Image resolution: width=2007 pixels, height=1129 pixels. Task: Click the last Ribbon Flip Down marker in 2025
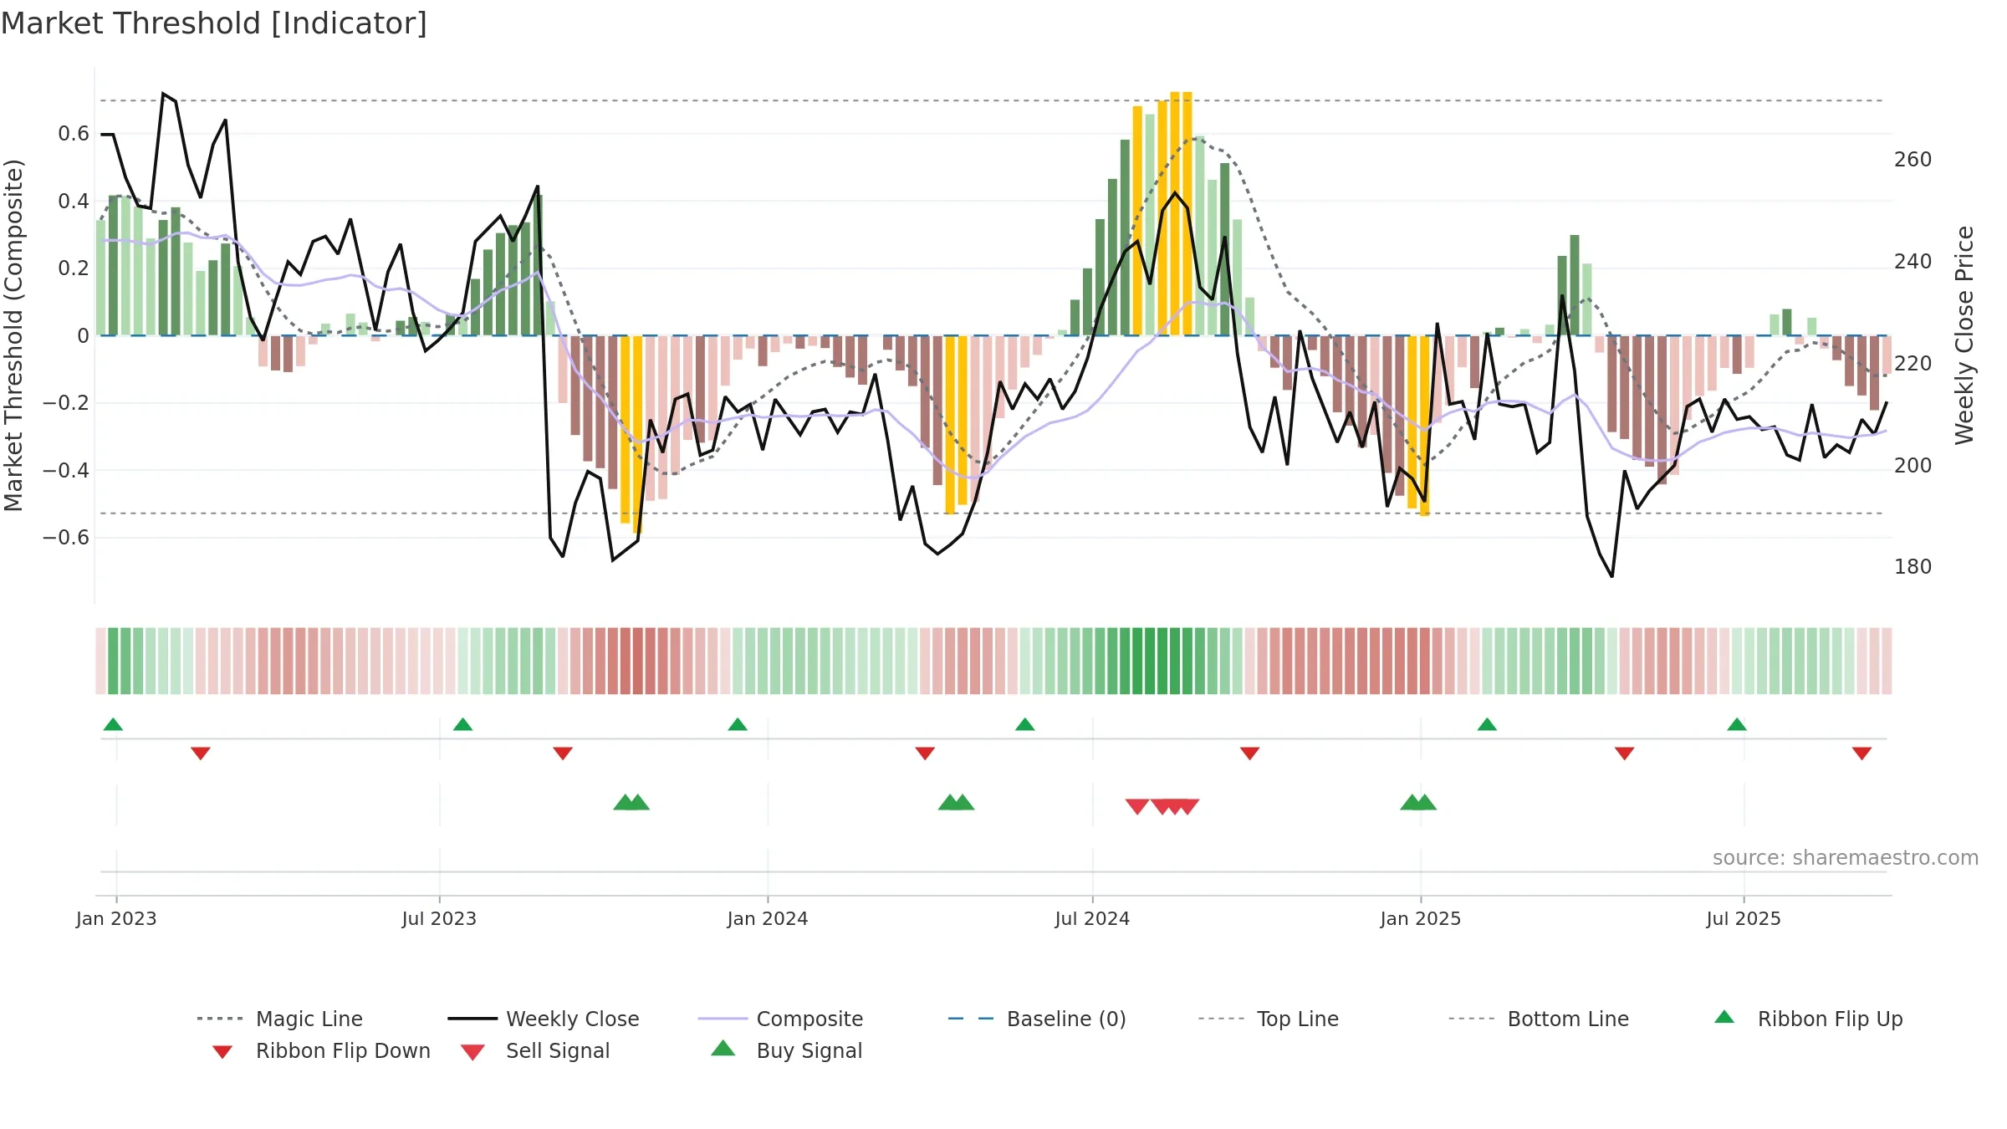[x=1862, y=754]
